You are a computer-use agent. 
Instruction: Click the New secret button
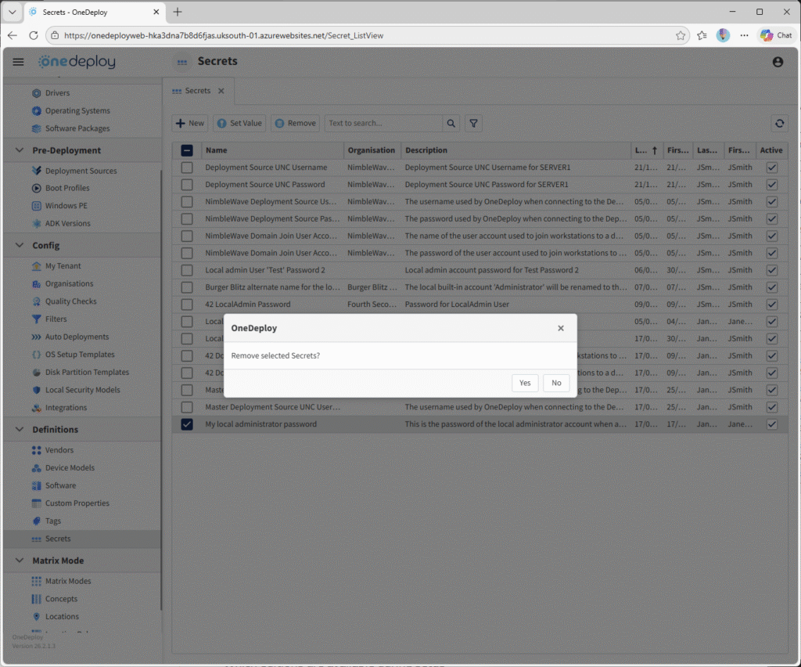189,123
